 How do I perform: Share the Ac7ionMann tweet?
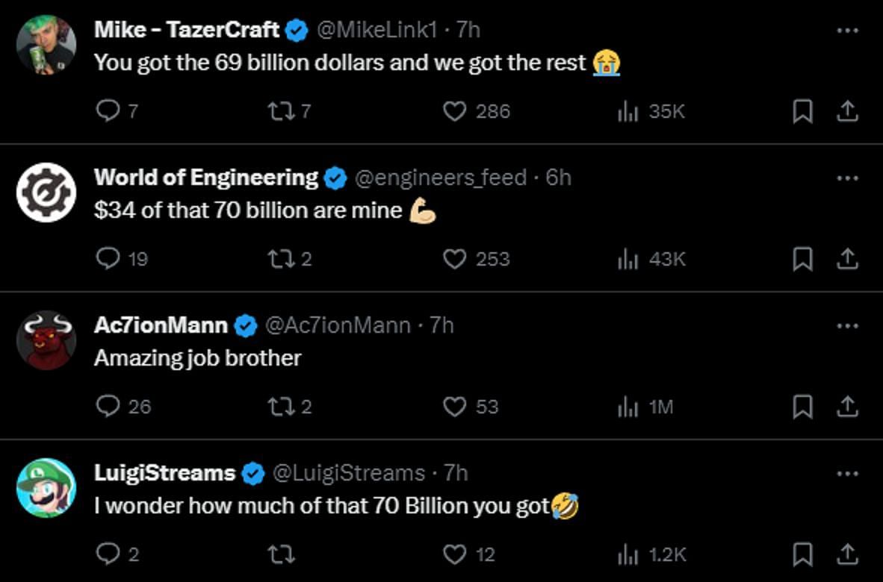(846, 407)
